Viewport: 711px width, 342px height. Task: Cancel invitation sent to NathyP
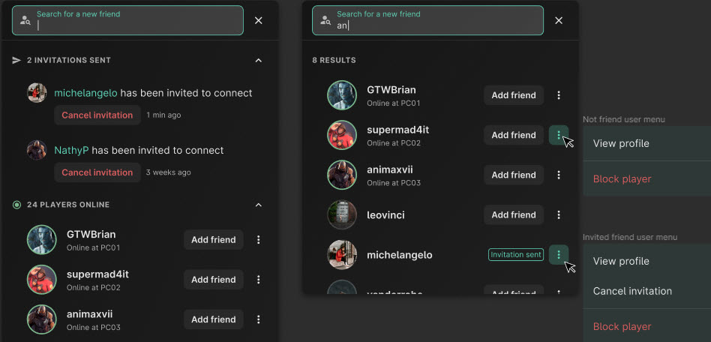[97, 172]
